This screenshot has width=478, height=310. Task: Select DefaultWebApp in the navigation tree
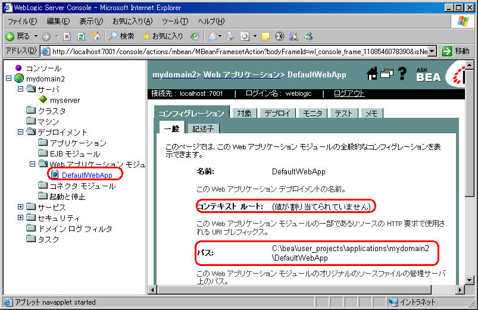(87, 175)
